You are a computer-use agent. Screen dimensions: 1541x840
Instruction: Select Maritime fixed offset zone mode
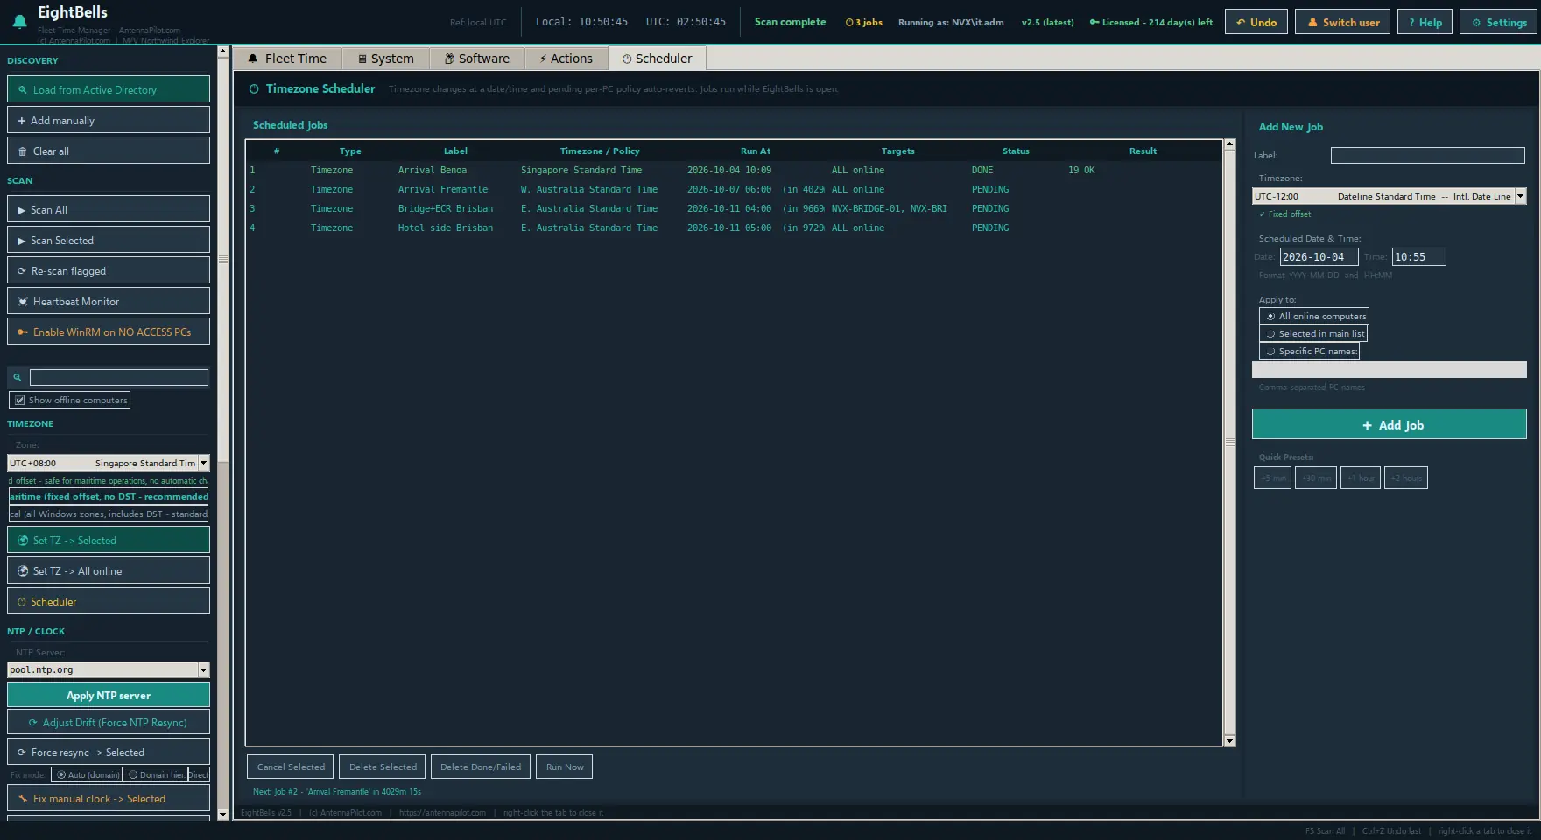point(109,496)
